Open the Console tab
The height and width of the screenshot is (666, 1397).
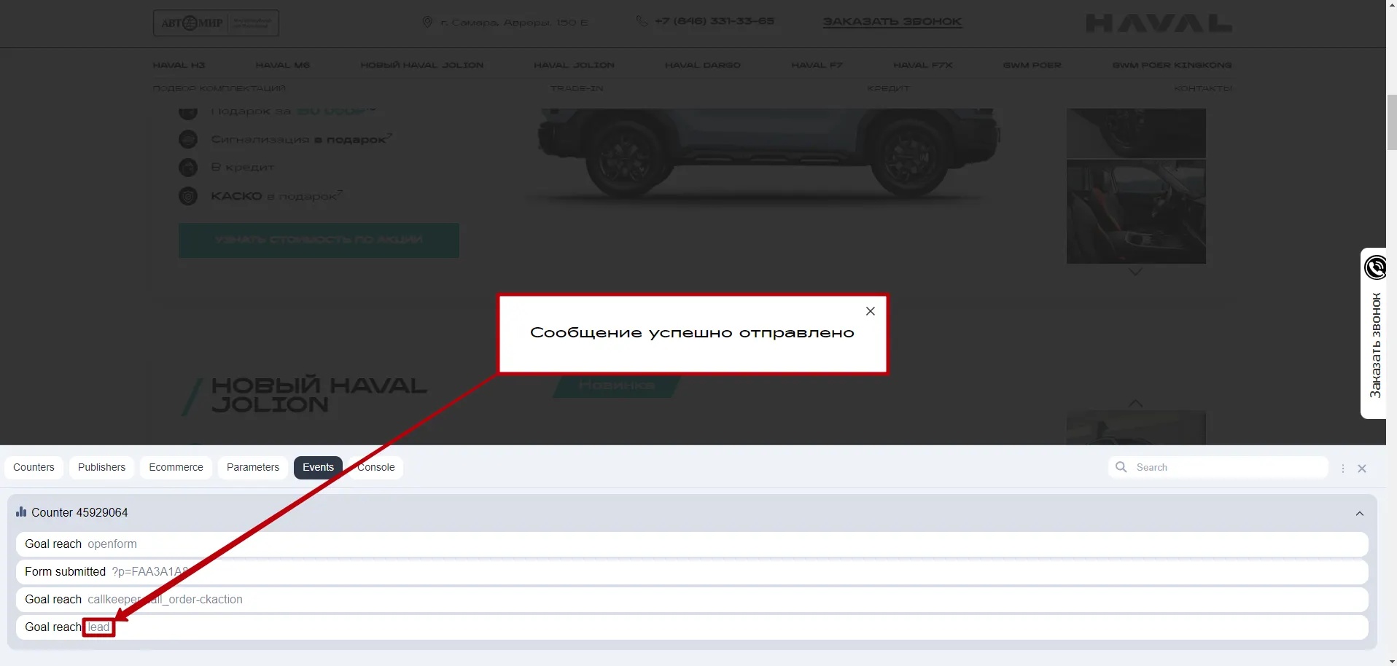[x=376, y=467]
